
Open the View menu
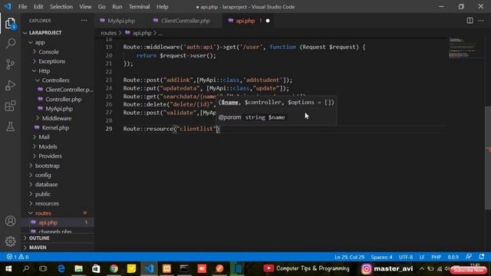(85, 7)
